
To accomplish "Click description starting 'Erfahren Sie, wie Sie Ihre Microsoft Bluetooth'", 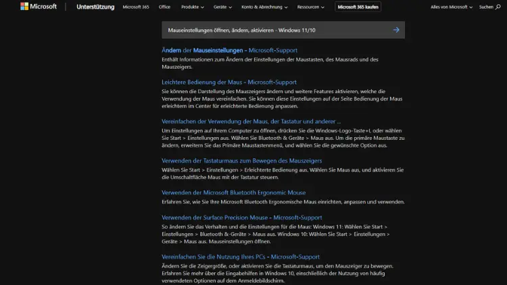I will 283,202.
